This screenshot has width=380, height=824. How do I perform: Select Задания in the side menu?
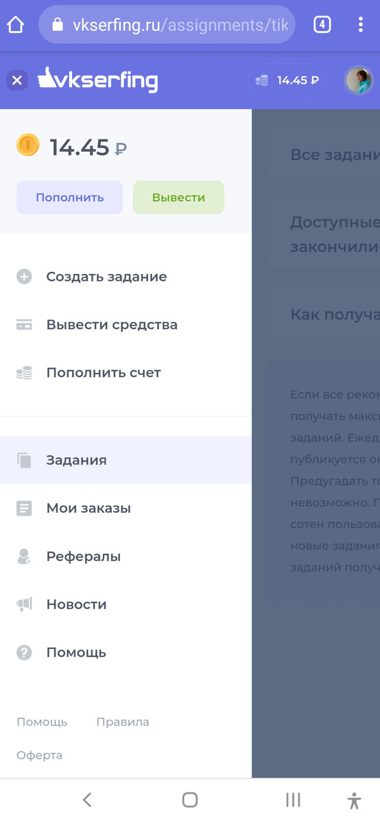pos(126,460)
